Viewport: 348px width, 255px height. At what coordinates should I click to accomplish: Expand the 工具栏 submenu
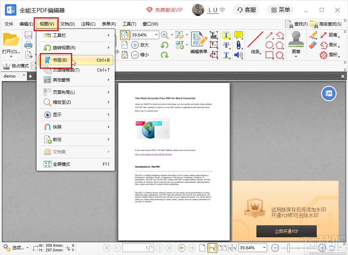76,35
